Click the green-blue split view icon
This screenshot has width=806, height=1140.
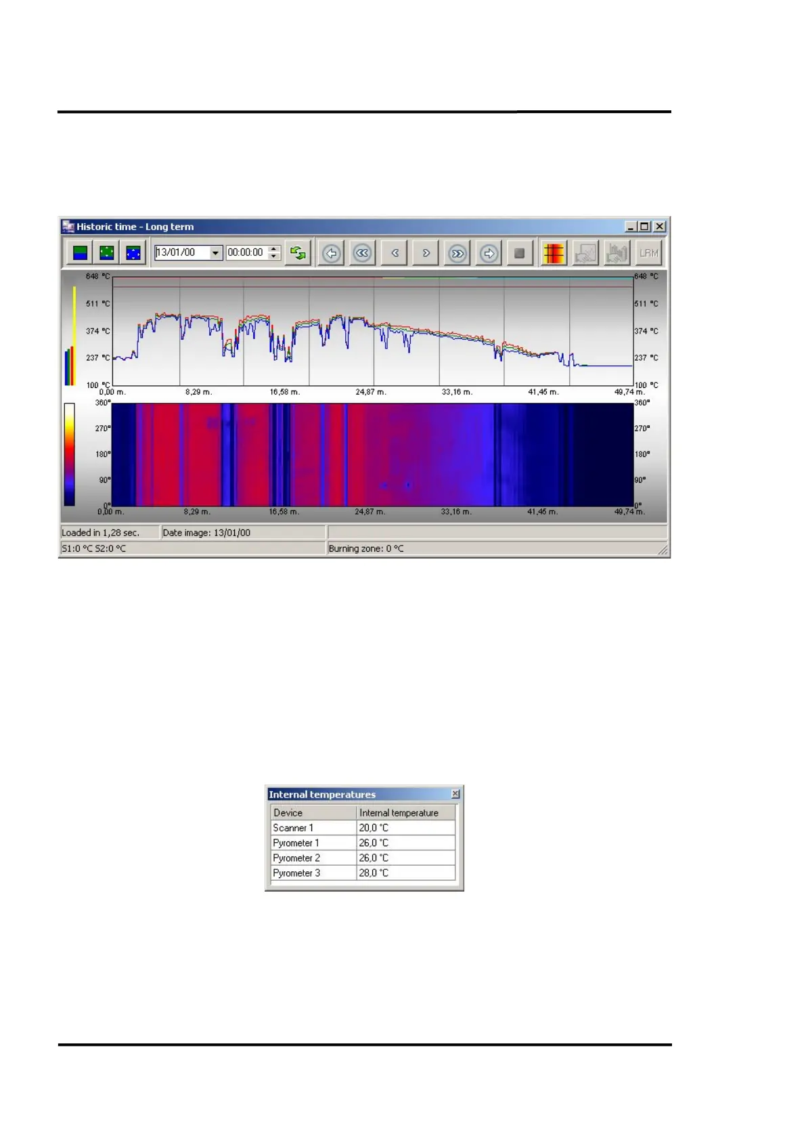pyautogui.click(x=80, y=253)
